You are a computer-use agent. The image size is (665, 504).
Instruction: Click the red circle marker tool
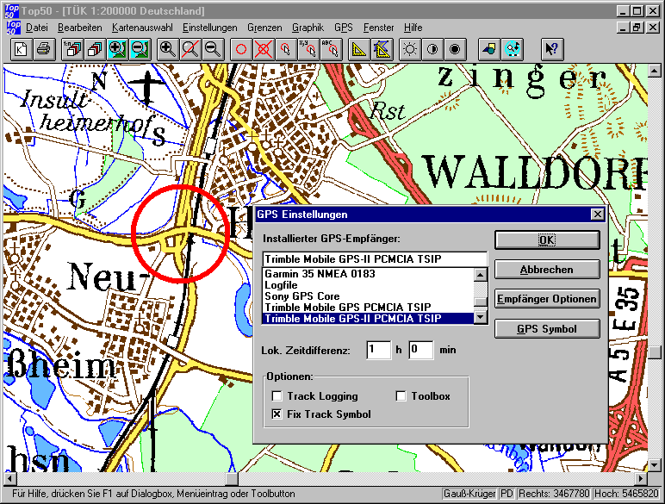pyautogui.click(x=241, y=50)
